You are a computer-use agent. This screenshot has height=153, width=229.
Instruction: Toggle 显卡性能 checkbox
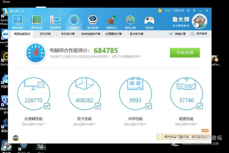[98, 106]
